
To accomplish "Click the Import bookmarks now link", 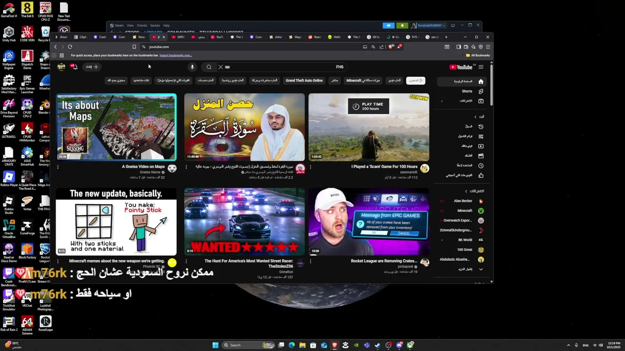I will click(x=175, y=56).
